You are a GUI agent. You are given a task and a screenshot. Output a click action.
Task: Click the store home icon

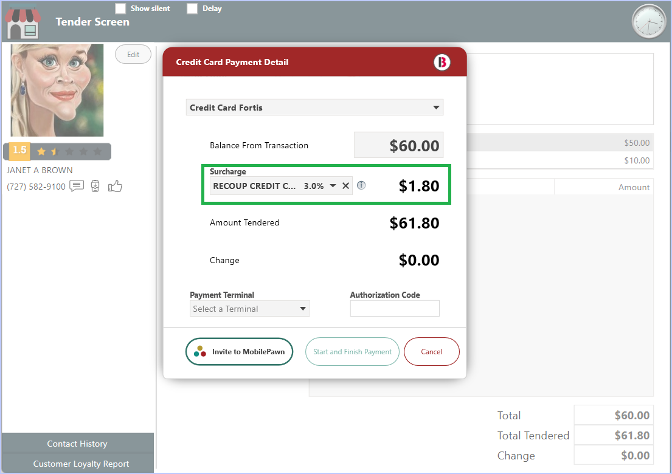[x=23, y=22]
